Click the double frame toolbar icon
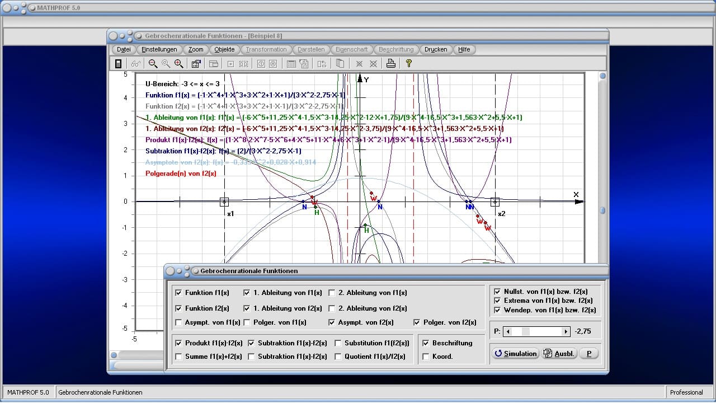The width and height of the screenshot is (716, 403). click(x=243, y=64)
